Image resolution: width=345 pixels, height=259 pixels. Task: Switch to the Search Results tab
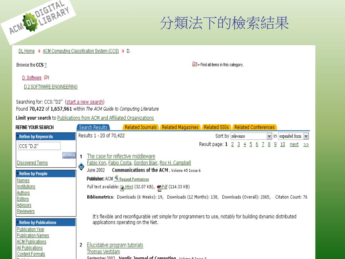tap(93, 127)
